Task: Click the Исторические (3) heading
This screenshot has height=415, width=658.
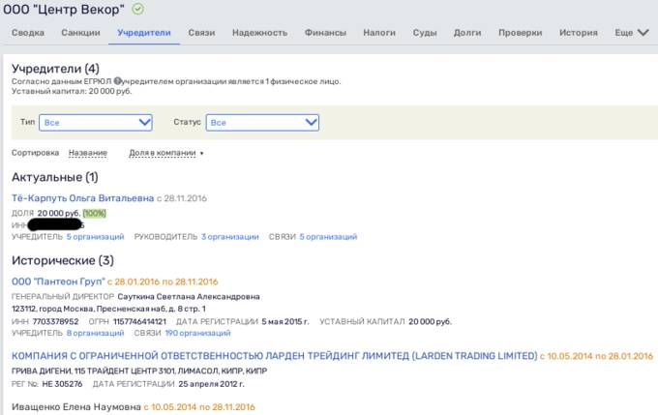Action: (x=63, y=260)
